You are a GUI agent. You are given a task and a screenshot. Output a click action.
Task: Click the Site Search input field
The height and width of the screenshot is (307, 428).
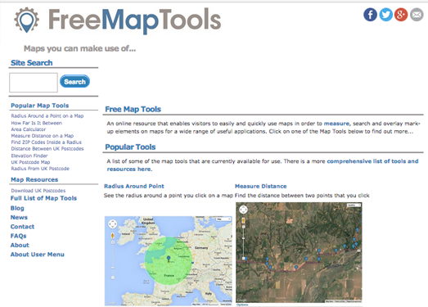pyautogui.click(x=34, y=83)
